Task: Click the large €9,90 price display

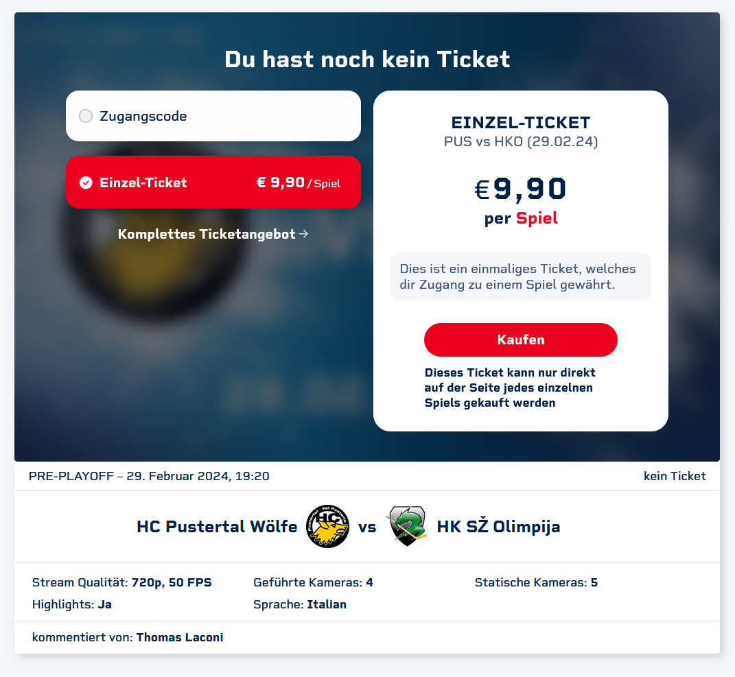Action: [x=520, y=189]
